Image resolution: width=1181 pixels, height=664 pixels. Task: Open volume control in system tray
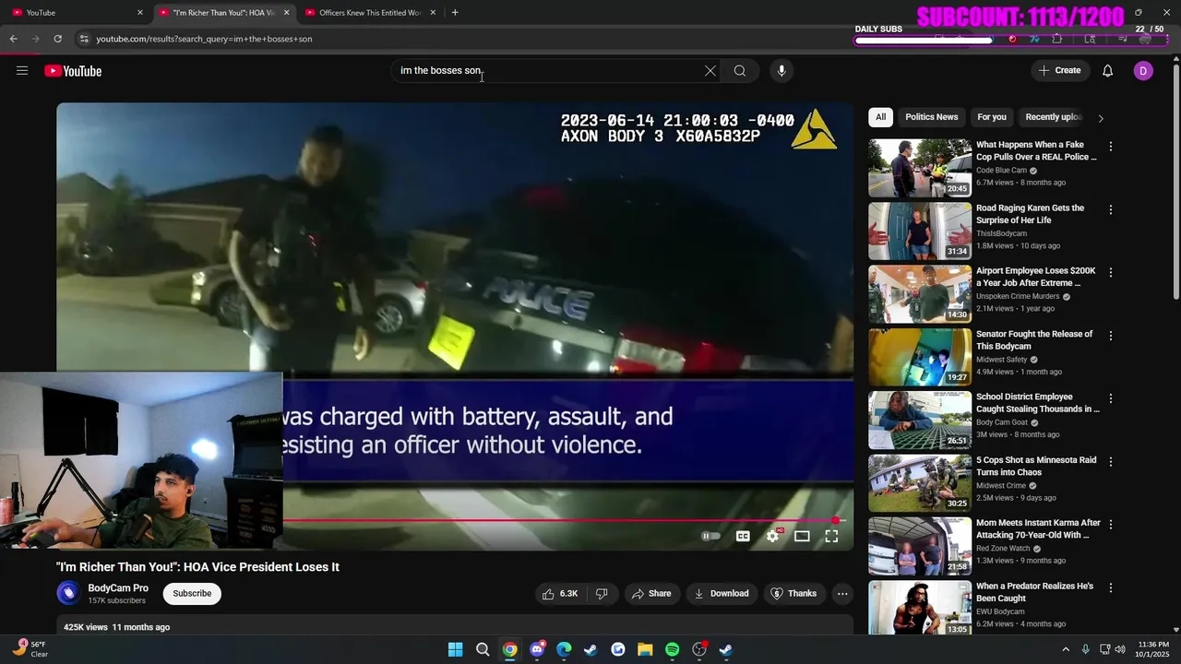[x=1120, y=650]
